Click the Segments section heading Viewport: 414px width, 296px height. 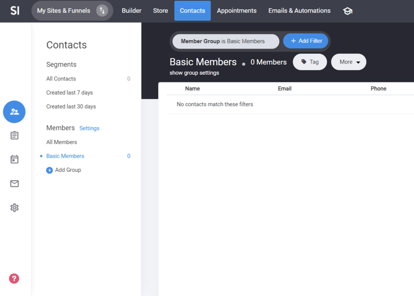tap(61, 64)
